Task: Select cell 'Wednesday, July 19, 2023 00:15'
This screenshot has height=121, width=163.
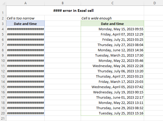Action: [112, 92]
